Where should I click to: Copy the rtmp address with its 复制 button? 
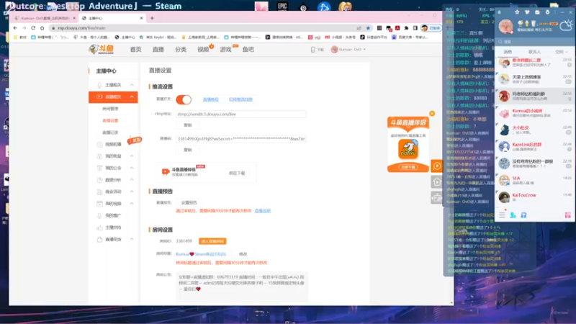coord(188,125)
